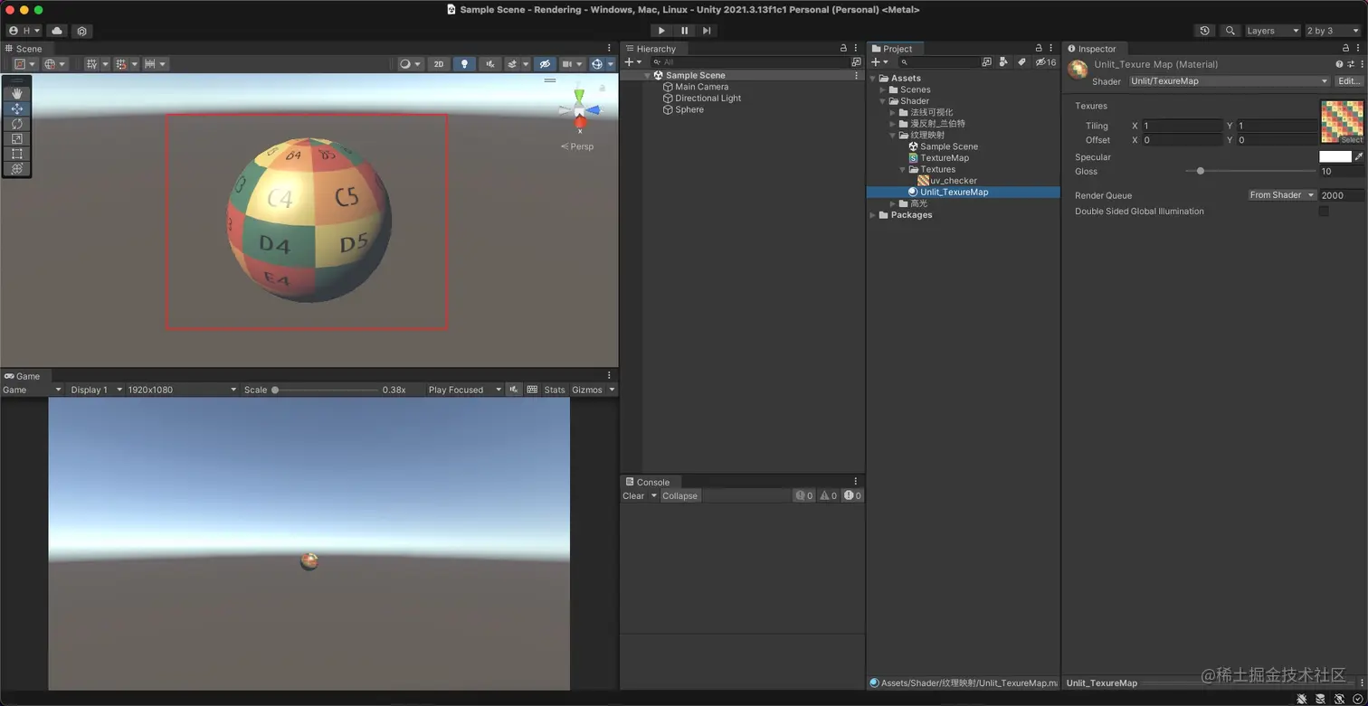Toggle Scene lighting bulb
The image size is (1368, 706).
click(x=464, y=64)
